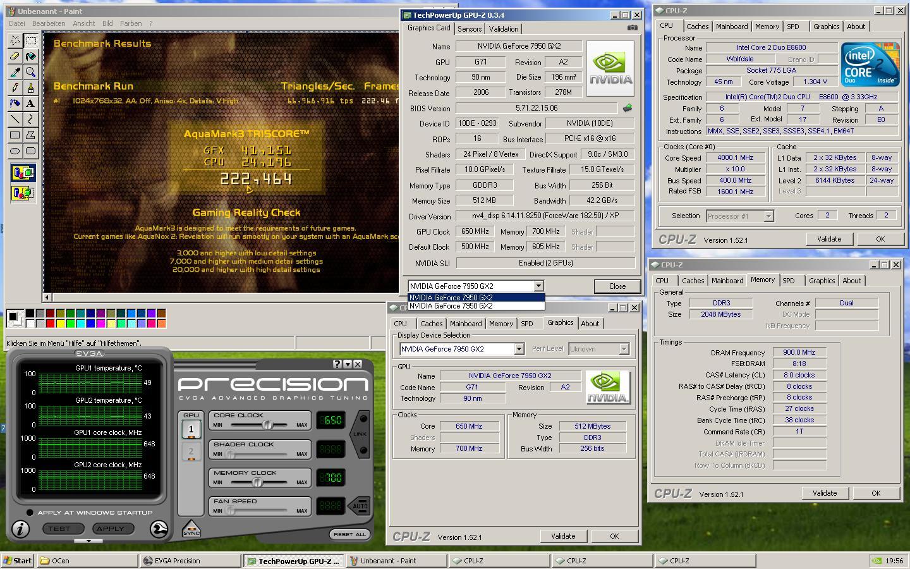
Task: Open the OCen folder from the taskbar
Action: tap(87, 561)
